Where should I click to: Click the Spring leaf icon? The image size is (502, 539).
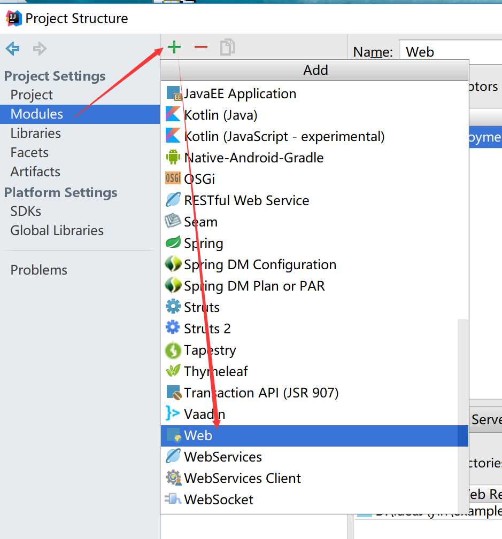point(173,243)
